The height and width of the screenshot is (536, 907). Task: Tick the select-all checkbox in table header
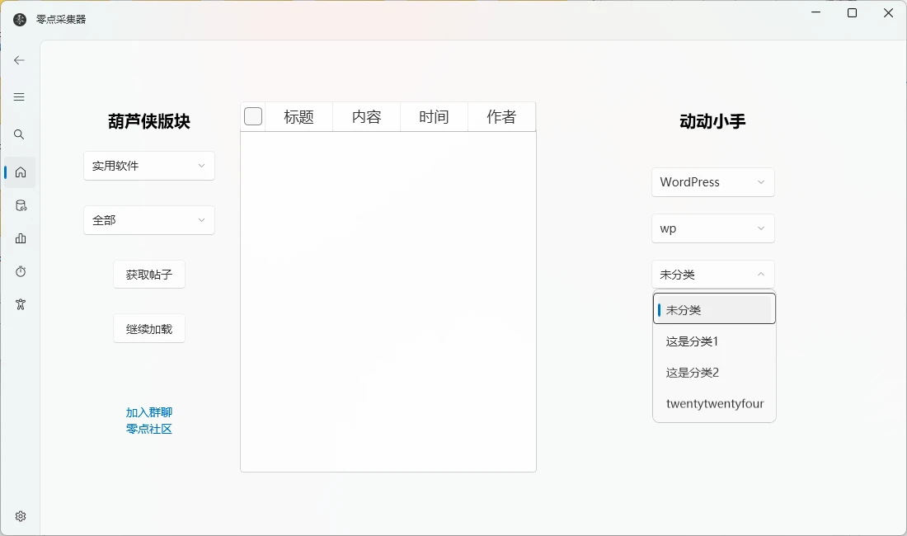pyautogui.click(x=253, y=117)
